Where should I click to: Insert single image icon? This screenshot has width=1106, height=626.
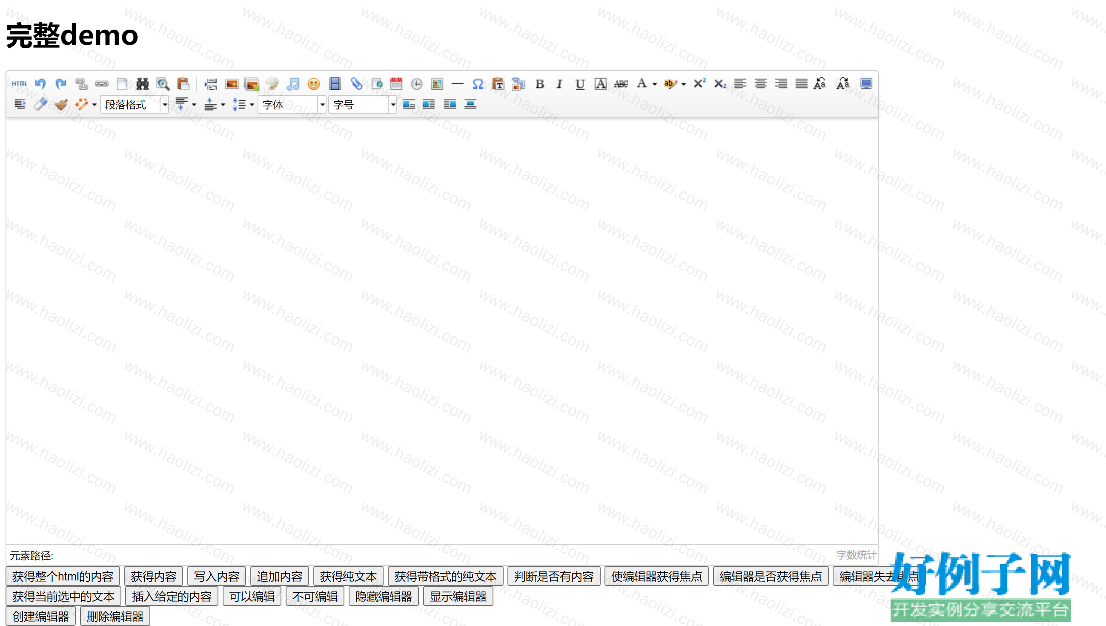[x=232, y=83]
